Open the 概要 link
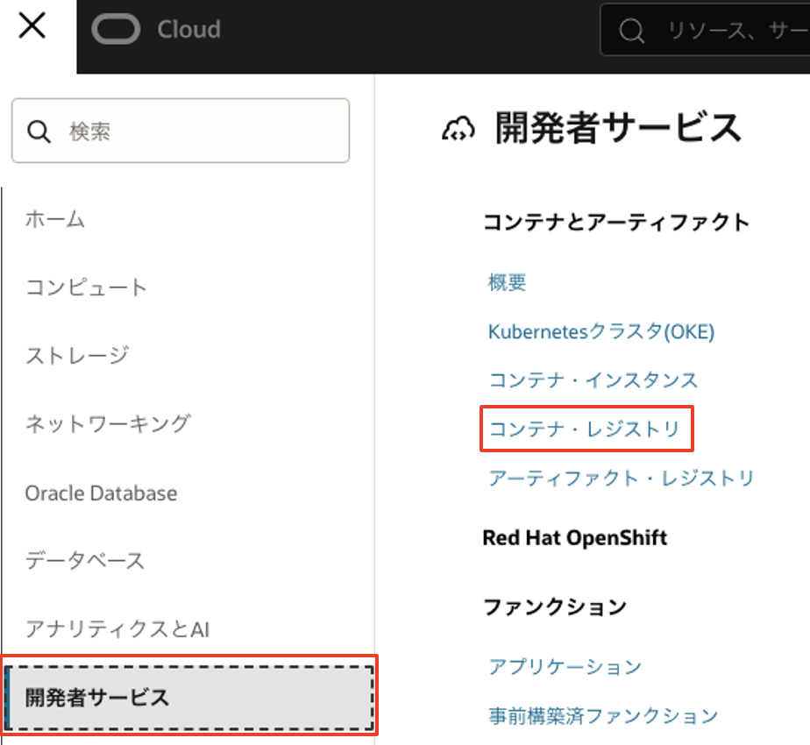The width and height of the screenshot is (810, 745). 507,282
